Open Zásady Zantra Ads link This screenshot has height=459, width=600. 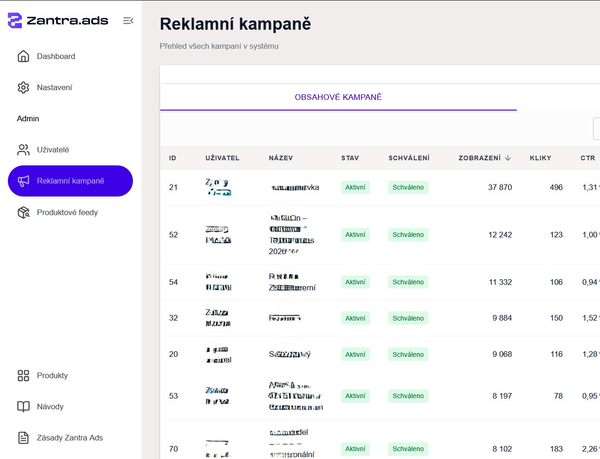[x=70, y=438]
